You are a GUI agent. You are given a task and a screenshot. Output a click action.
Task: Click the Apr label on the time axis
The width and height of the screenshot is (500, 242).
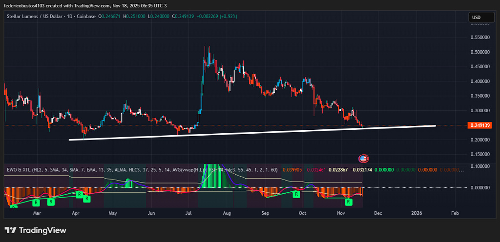point(76,213)
